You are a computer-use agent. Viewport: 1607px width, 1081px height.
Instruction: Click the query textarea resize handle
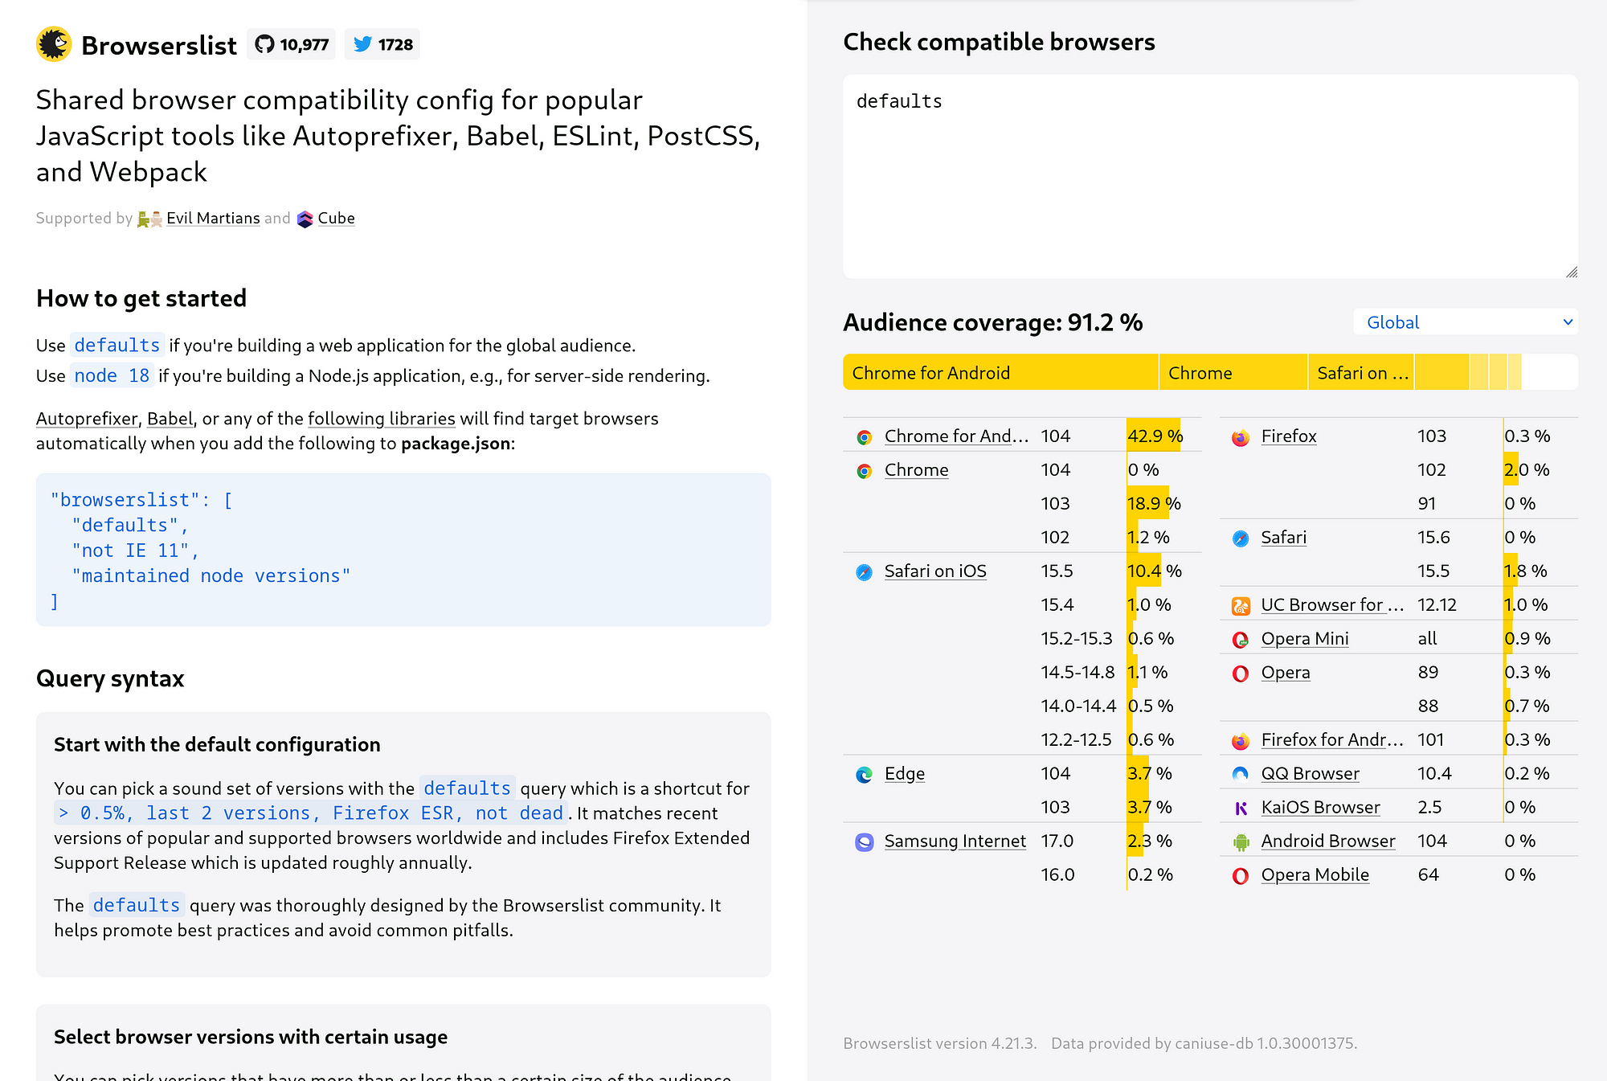(x=1572, y=272)
